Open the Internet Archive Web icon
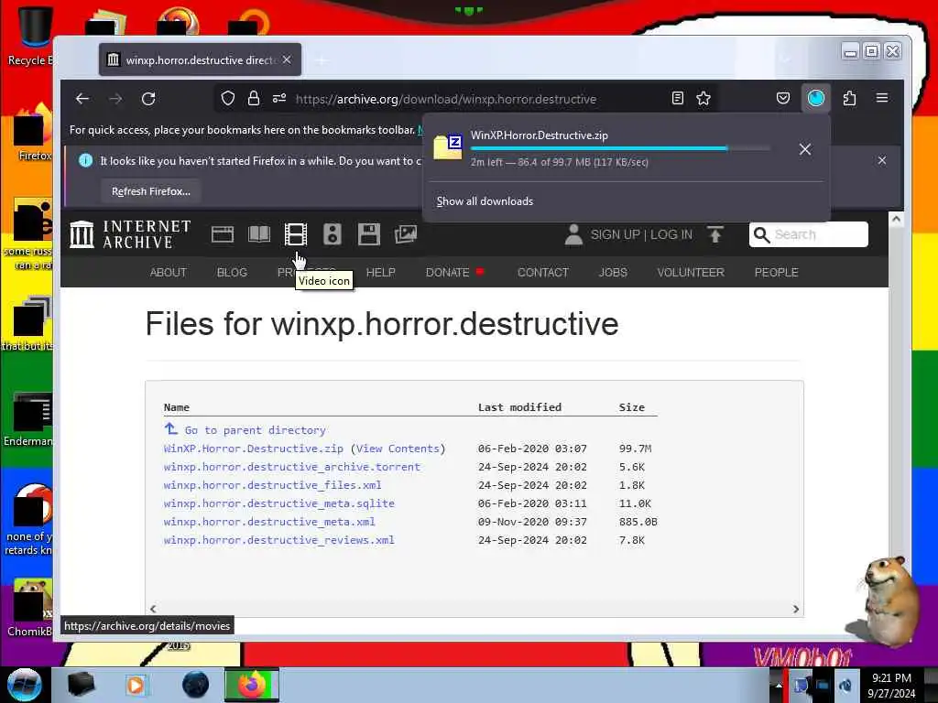 (x=222, y=234)
